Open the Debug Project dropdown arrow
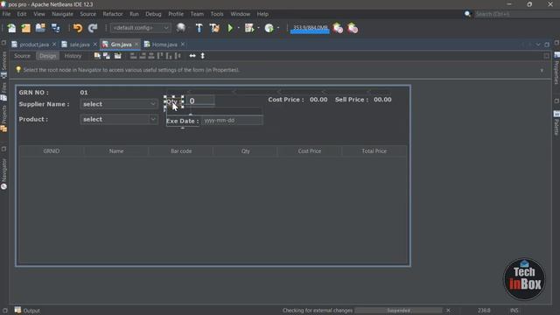This screenshot has width=560, height=315. coord(258,28)
